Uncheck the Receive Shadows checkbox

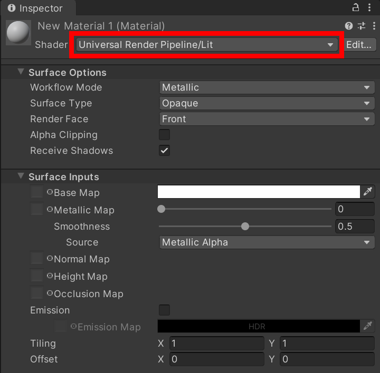click(x=164, y=151)
